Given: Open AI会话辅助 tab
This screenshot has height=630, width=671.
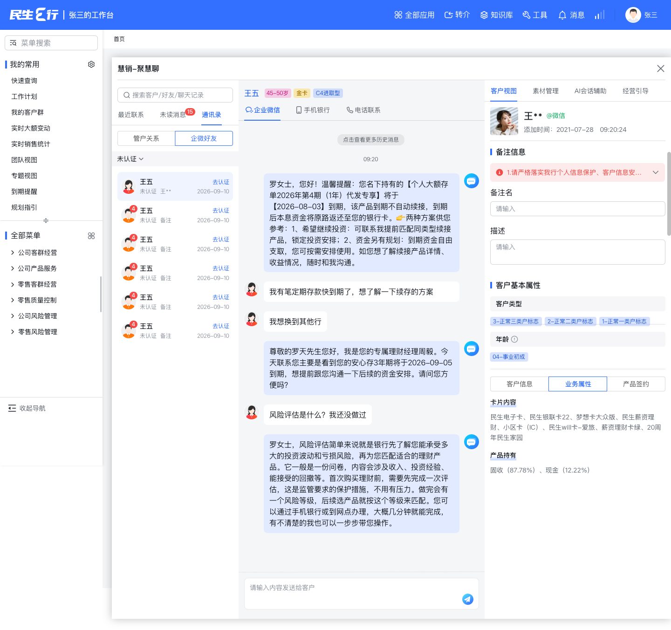Looking at the screenshot, I should 590,91.
